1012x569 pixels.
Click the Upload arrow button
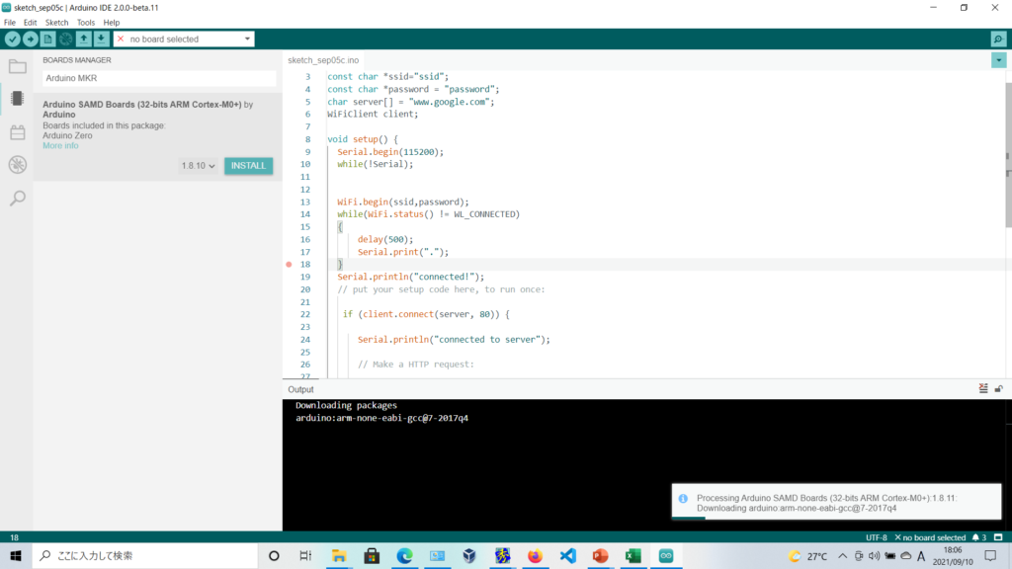coord(31,39)
